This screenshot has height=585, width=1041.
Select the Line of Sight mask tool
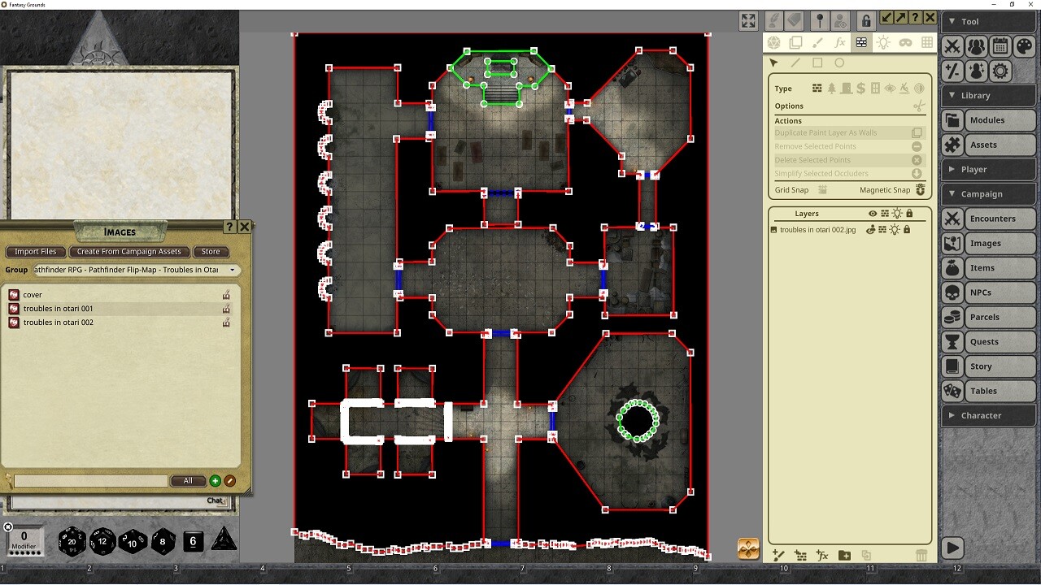907,42
